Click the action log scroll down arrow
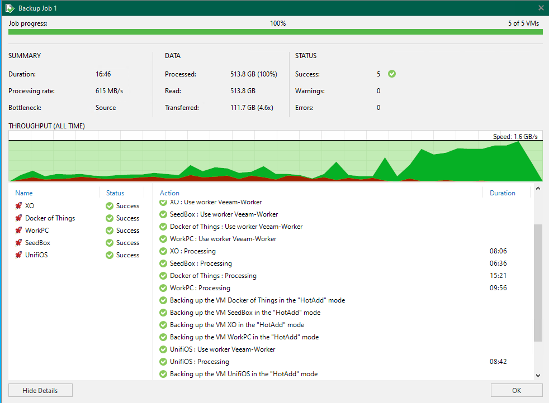The image size is (549, 403). (x=538, y=376)
